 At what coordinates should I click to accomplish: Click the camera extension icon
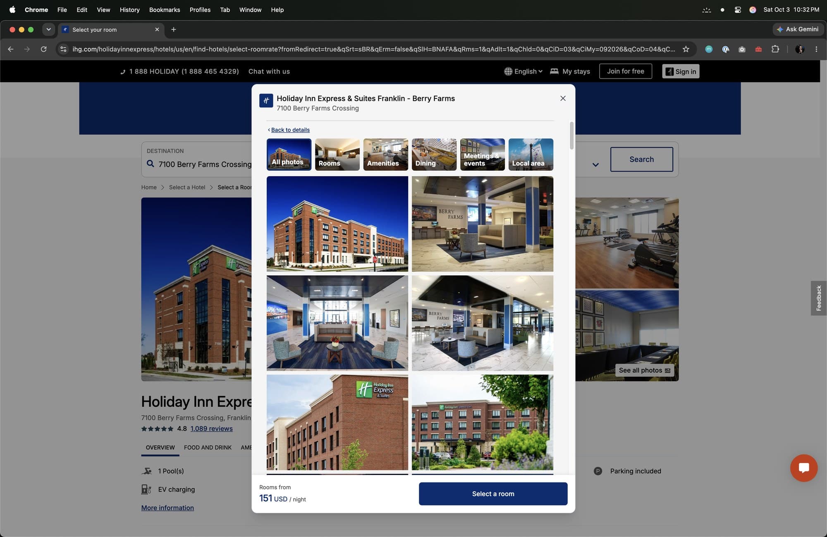[x=742, y=49]
